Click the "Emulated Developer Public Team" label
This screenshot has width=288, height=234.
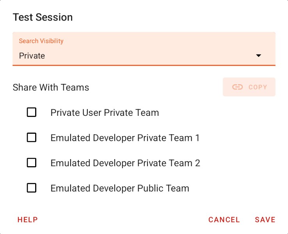[x=120, y=188]
